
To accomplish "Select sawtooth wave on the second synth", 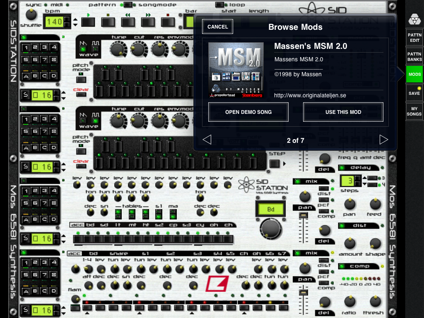I will 83,120.
